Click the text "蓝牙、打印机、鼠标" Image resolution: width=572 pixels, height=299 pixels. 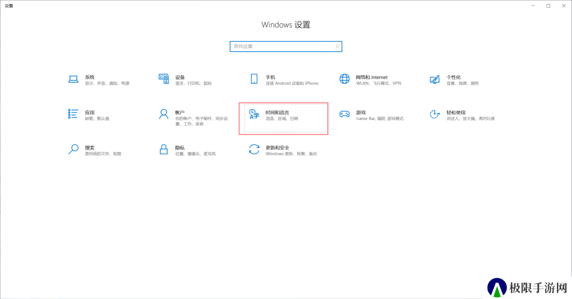coord(193,83)
